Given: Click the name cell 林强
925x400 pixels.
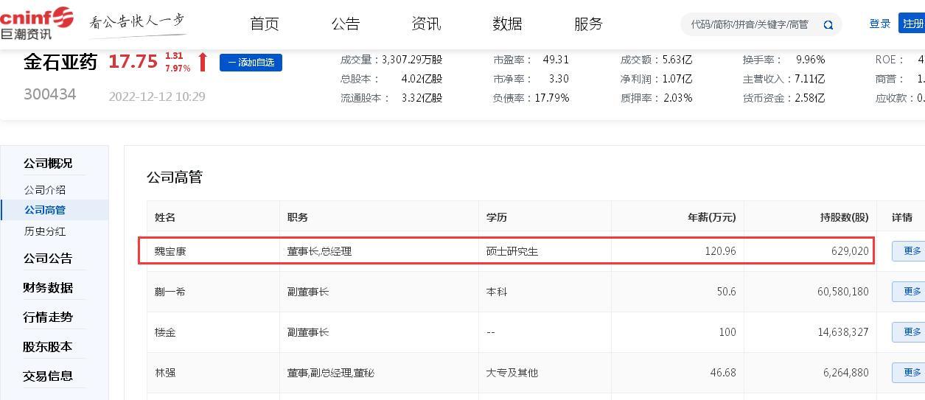Looking at the screenshot, I should coord(165,373).
